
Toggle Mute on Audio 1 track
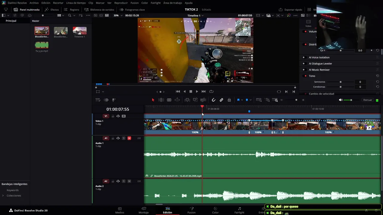coord(129,138)
